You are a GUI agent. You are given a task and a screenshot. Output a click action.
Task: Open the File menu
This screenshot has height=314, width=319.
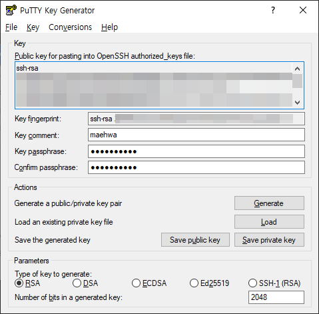[11, 27]
